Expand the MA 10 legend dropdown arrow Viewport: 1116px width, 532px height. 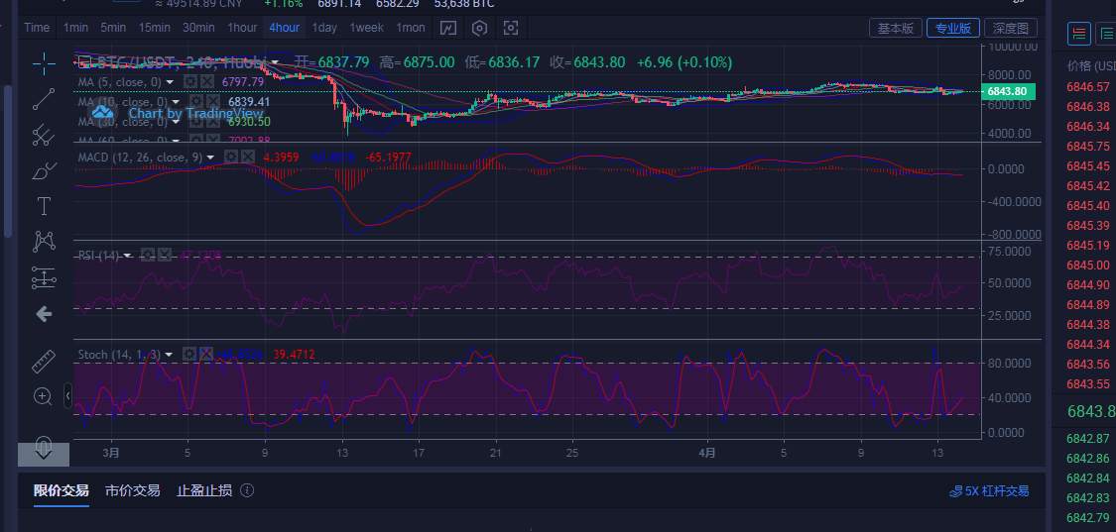pyautogui.click(x=175, y=102)
